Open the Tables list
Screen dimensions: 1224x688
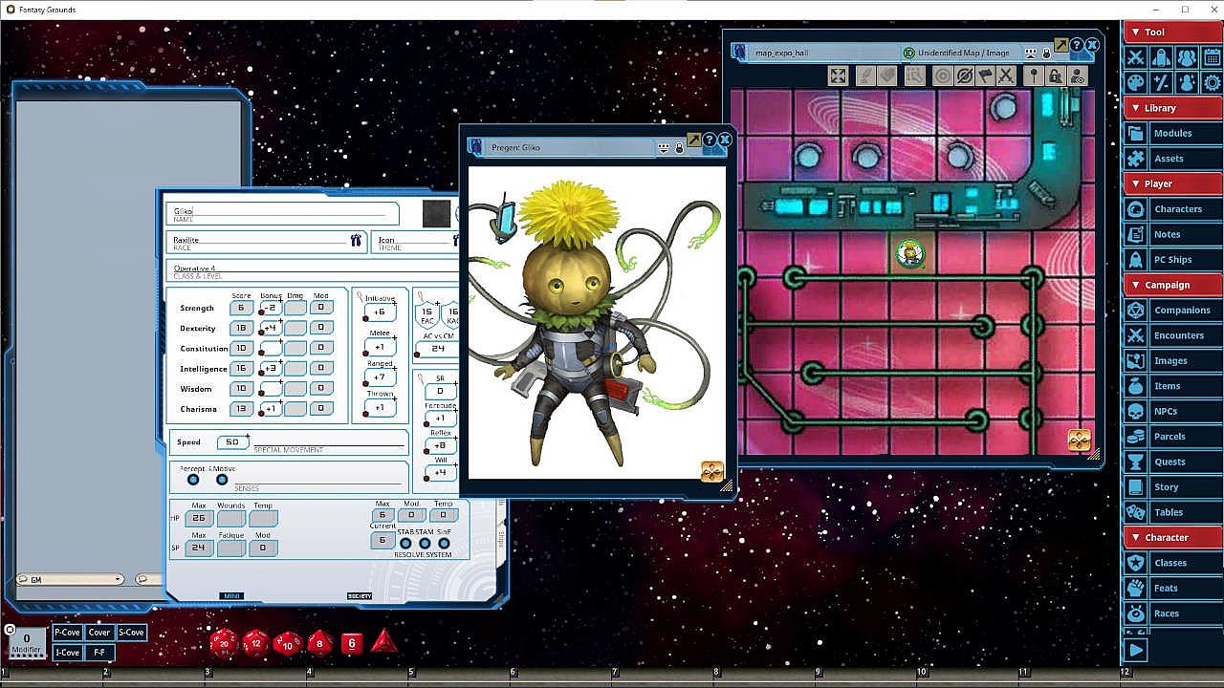pyautogui.click(x=1172, y=512)
